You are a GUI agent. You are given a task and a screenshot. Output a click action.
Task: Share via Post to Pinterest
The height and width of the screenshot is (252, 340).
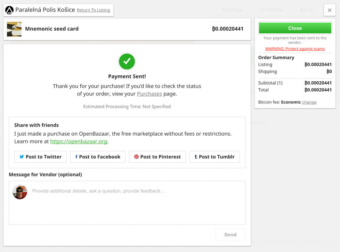157,157
